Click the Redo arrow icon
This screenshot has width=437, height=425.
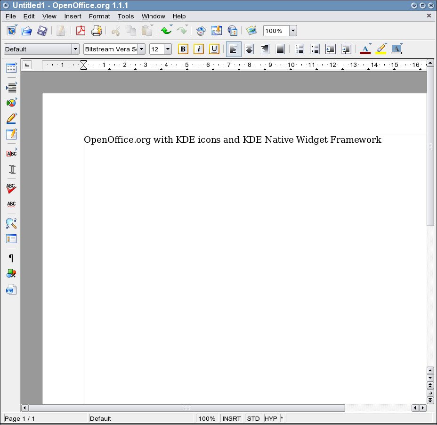(x=182, y=31)
